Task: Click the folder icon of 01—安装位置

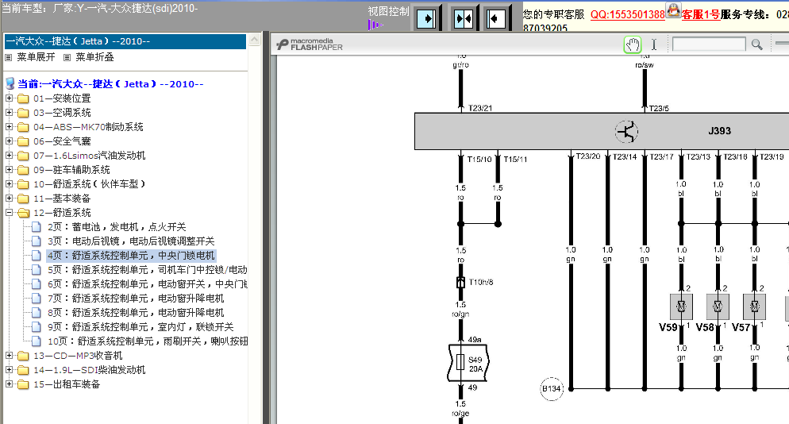Action: point(23,98)
